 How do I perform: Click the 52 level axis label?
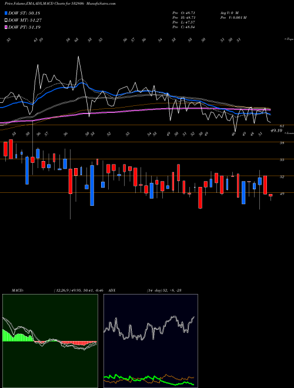pos(282,177)
